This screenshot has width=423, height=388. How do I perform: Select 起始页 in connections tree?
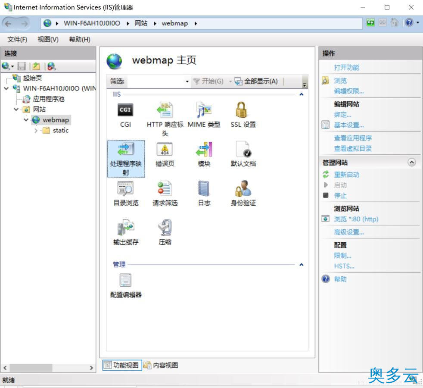click(32, 78)
